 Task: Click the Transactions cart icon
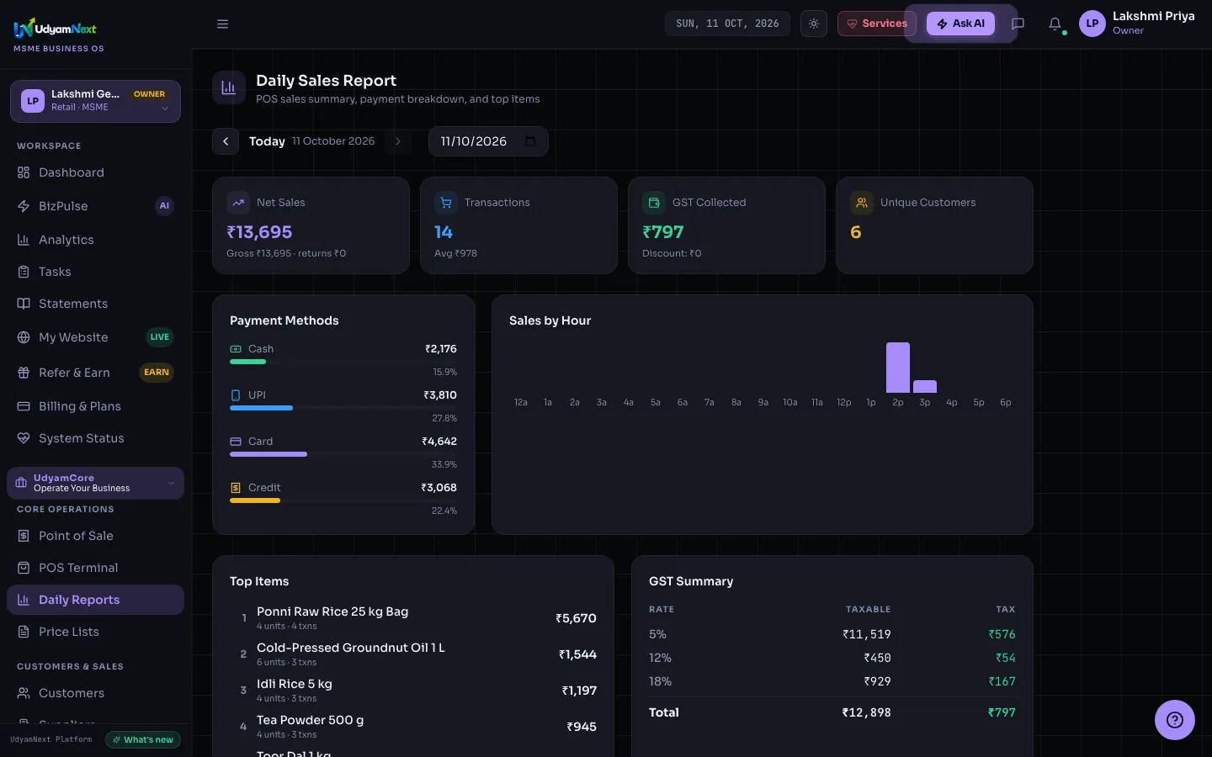(x=446, y=203)
